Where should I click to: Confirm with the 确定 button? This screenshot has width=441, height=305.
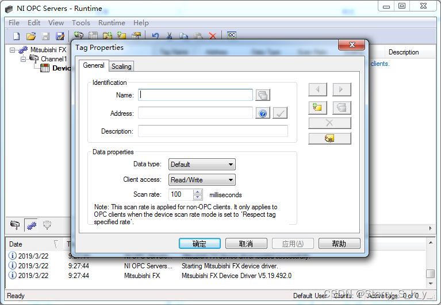pyautogui.click(x=200, y=244)
